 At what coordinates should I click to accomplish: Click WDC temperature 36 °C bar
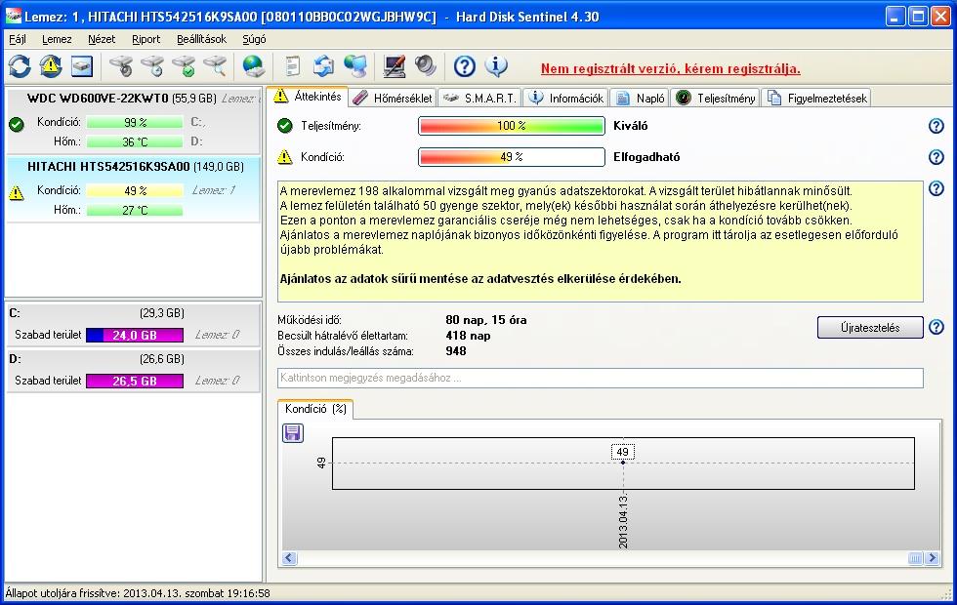point(135,142)
